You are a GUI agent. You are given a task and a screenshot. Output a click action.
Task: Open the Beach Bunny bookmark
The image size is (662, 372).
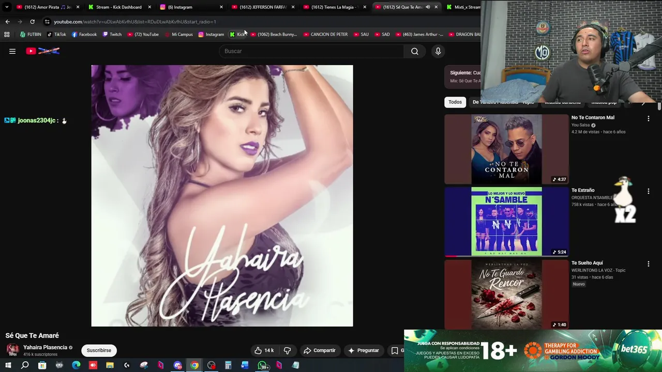(x=274, y=35)
